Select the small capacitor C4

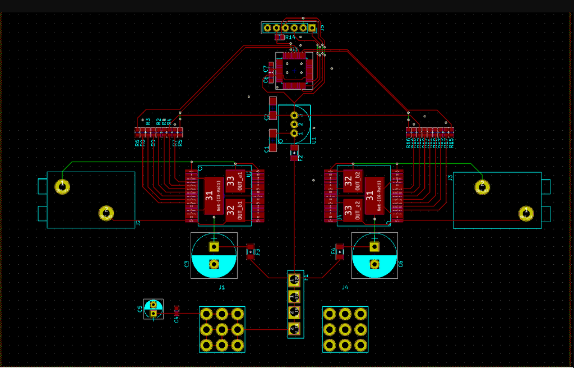point(177,311)
